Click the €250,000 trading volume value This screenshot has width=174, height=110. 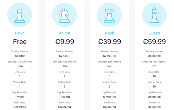[109, 56]
